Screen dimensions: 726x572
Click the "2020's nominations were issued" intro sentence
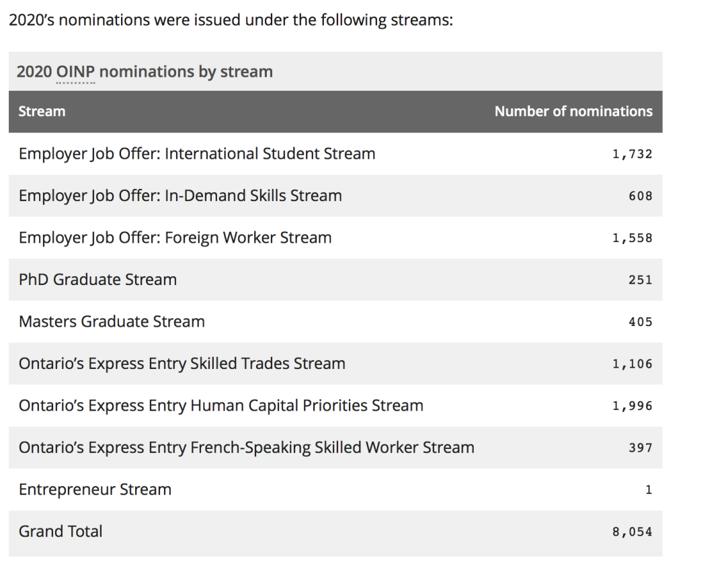pyautogui.click(x=231, y=20)
